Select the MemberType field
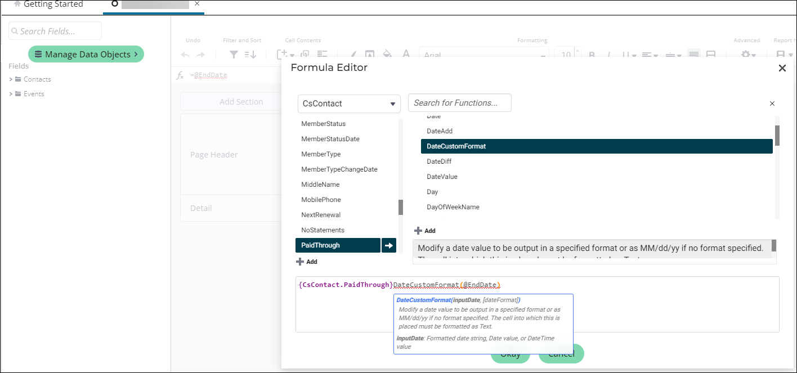 click(x=321, y=154)
